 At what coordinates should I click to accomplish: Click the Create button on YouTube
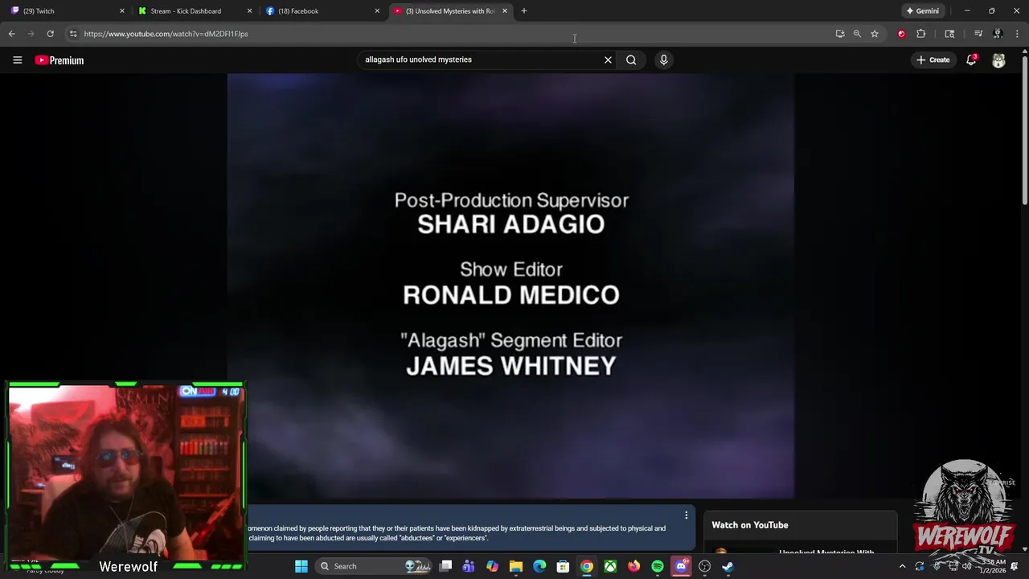[933, 60]
